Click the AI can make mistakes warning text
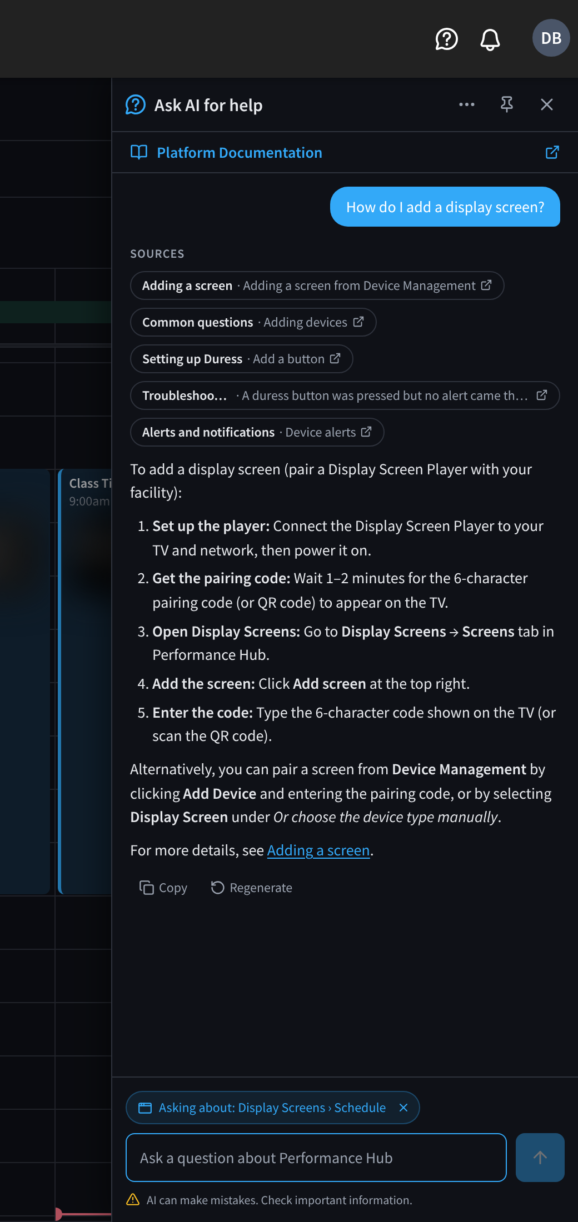 pos(280,1200)
